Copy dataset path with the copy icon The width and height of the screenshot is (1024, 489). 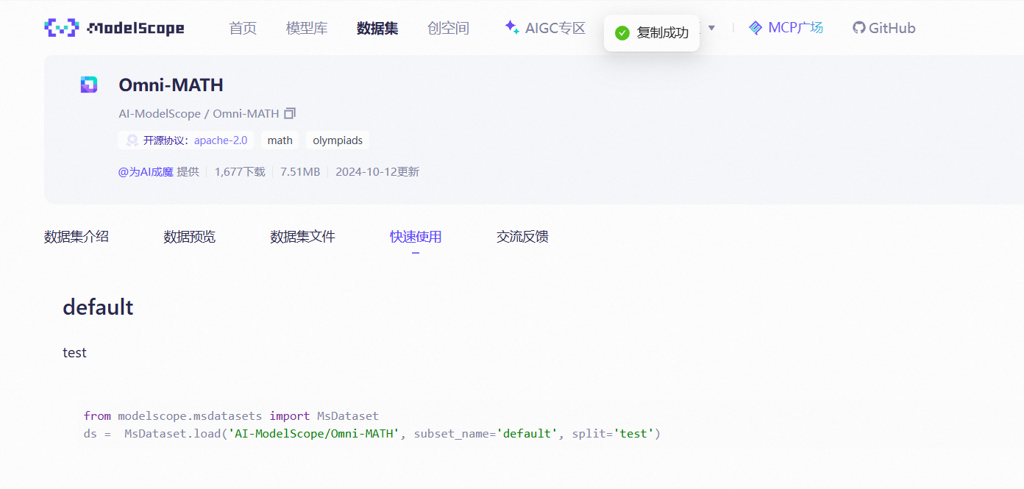tap(290, 113)
